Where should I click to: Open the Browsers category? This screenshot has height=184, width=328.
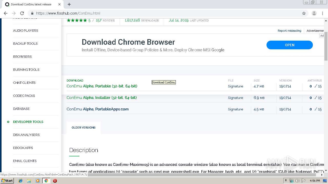click(22, 57)
